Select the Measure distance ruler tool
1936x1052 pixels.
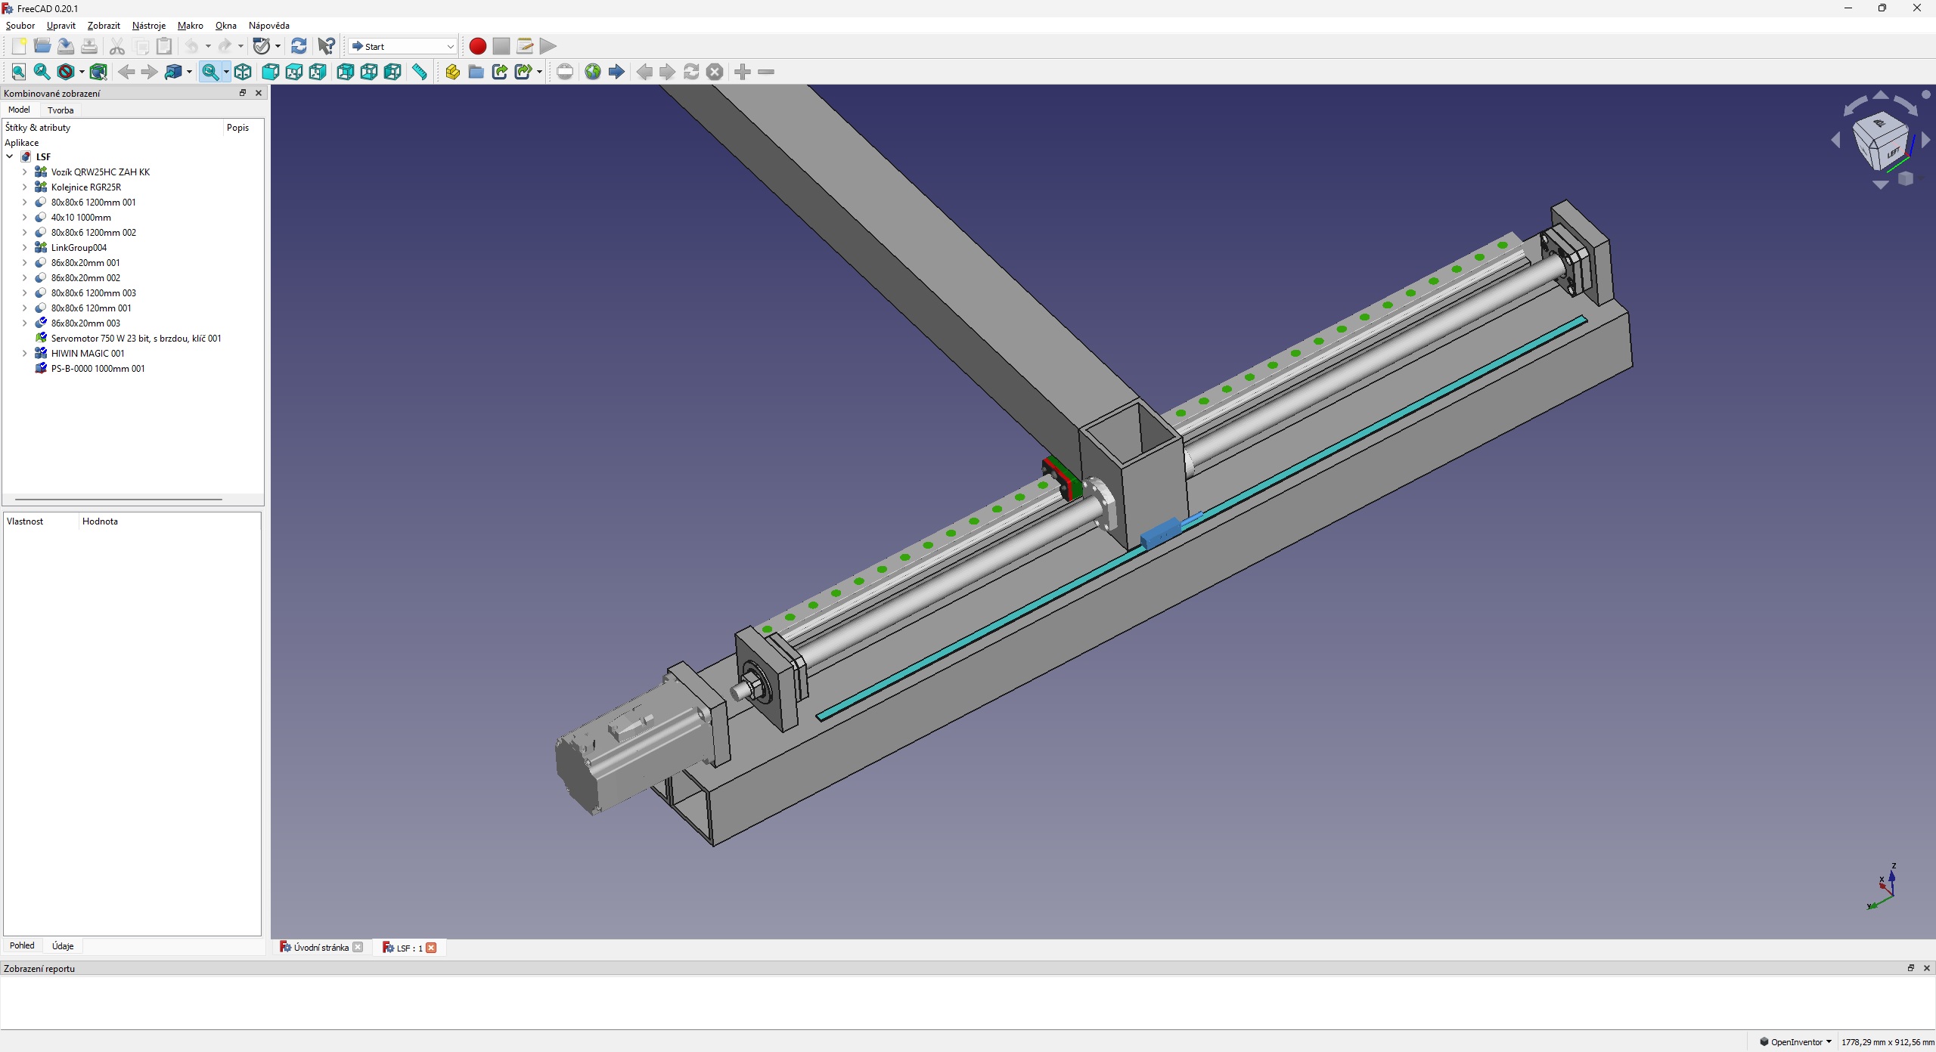click(x=420, y=72)
